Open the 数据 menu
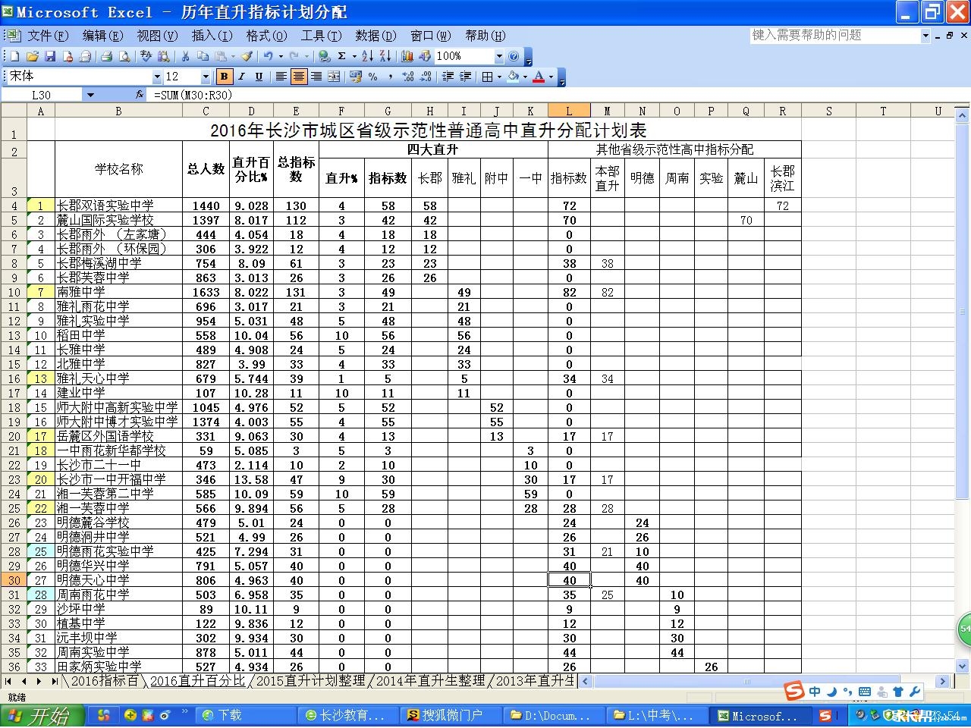Viewport: 971px width, 728px height. (x=372, y=36)
